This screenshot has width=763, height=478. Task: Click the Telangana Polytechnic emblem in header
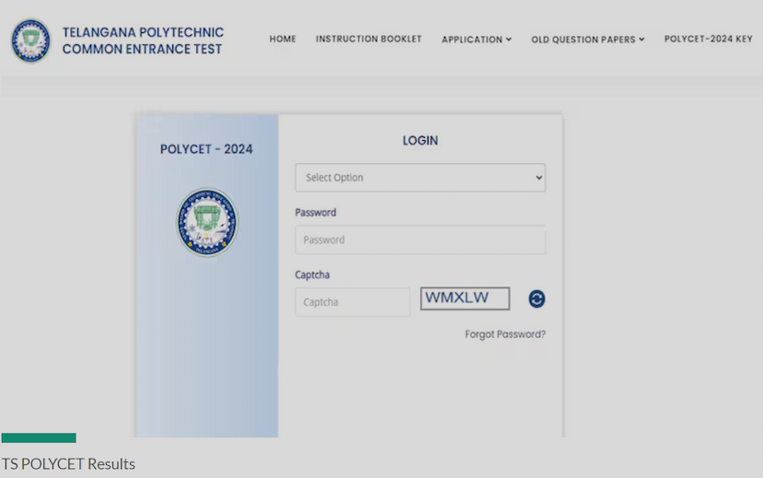click(30, 41)
